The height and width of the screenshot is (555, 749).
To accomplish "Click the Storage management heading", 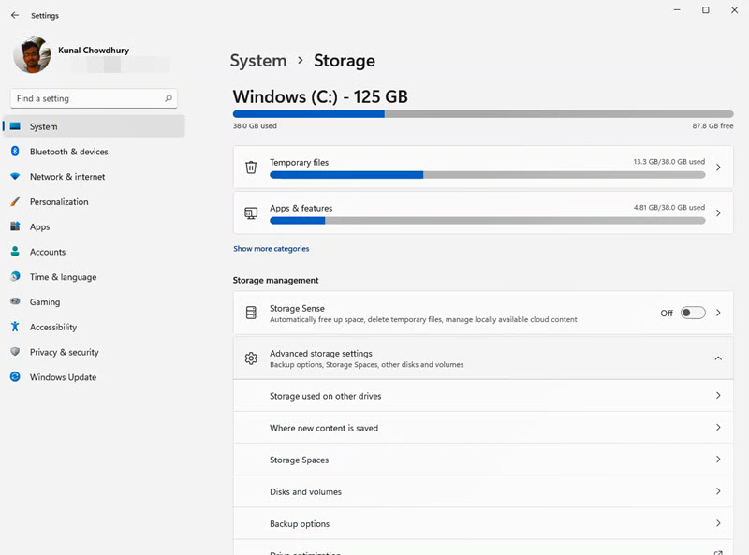I will [x=275, y=281].
